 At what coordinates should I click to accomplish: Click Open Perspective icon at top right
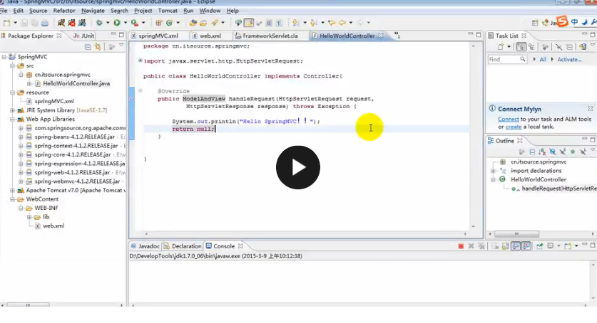pos(535,23)
